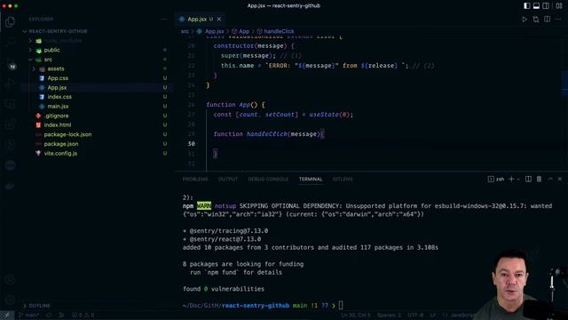Viewport: 568px width, 320px height.
Task: Open index.css in the explorer
Action: 59,97
